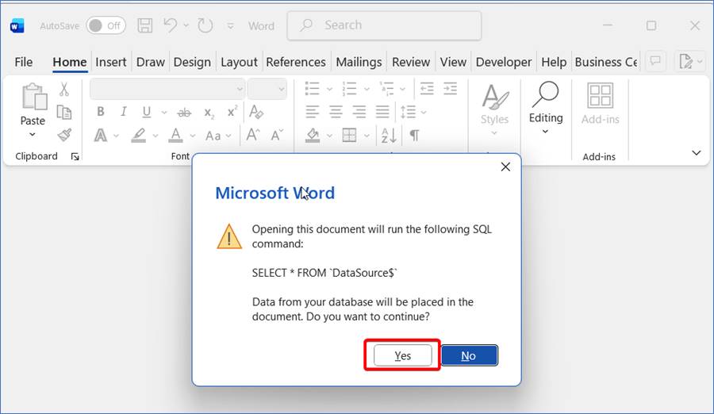
Task: Open the Editing menu
Action: (546, 109)
